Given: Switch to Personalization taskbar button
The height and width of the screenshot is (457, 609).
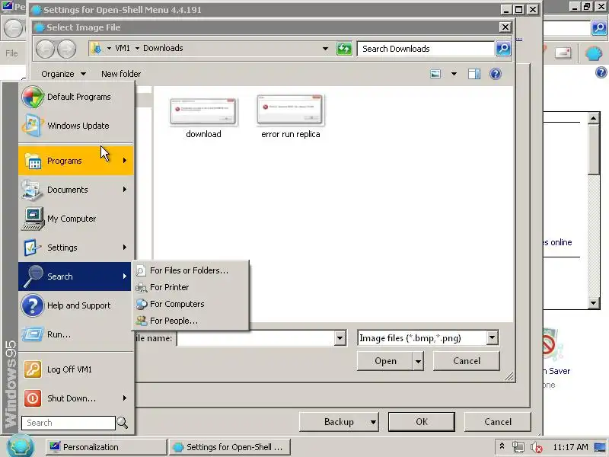Looking at the screenshot, I should pos(106,447).
